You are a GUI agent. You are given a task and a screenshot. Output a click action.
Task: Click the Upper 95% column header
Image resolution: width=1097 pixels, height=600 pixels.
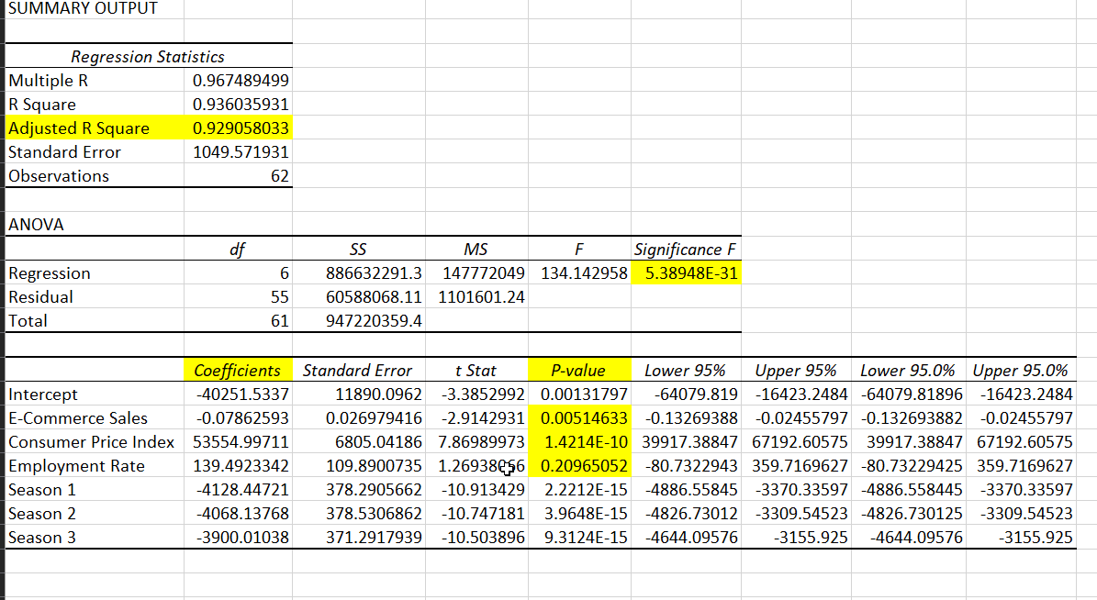pos(796,369)
